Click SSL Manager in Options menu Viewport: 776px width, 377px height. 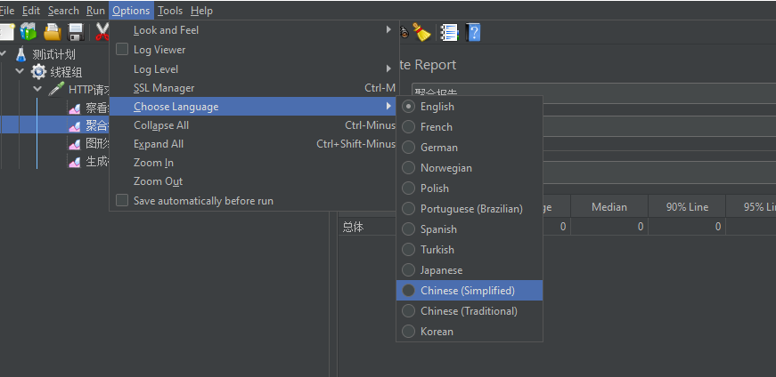coord(164,88)
